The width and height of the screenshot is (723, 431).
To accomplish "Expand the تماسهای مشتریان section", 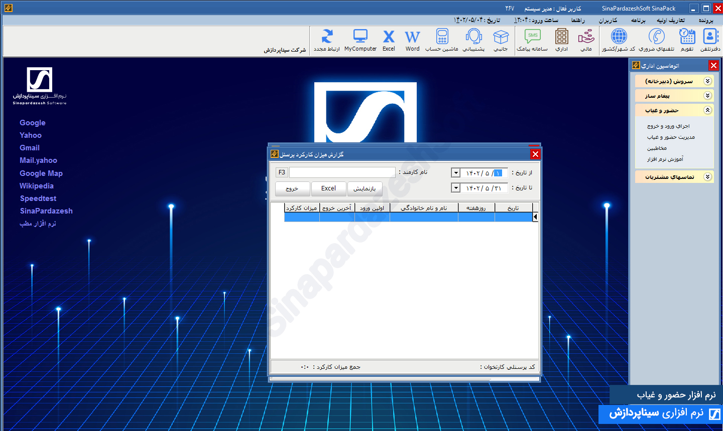I will (x=707, y=177).
